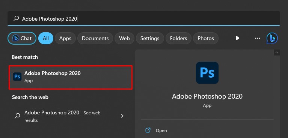Click the large Photoshop Ps icon in the preview pane
The height and width of the screenshot is (138, 288).
point(207,73)
